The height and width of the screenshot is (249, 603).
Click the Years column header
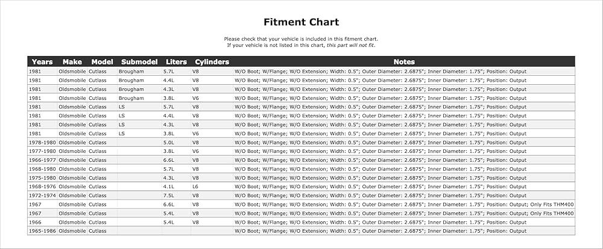42,62
